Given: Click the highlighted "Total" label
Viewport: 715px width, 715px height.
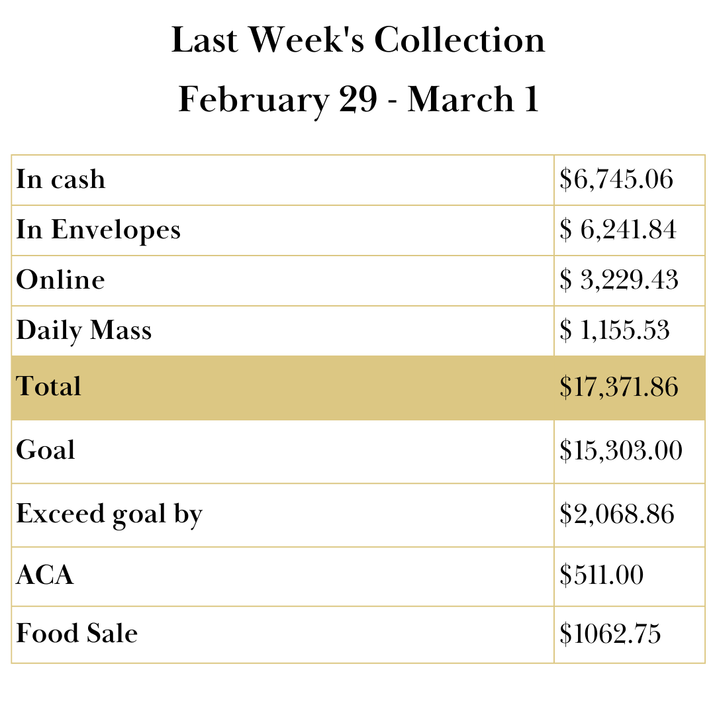Looking at the screenshot, I should pyautogui.click(x=48, y=387).
